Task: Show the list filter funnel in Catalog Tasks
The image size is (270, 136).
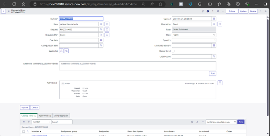Action: point(29,122)
